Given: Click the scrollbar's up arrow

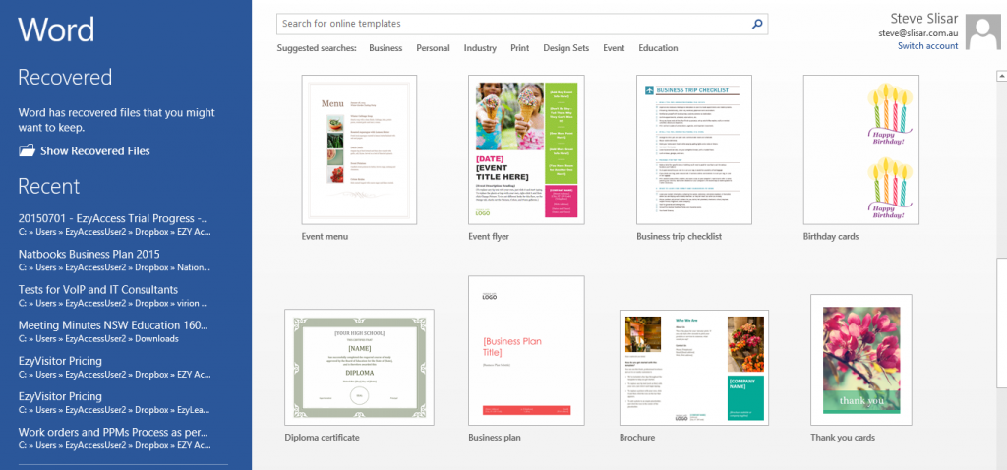Looking at the screenshot, I should pos(1001,76).
